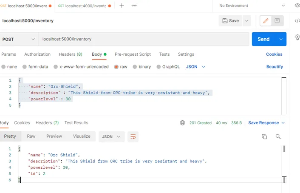Search response with magnifier icon

(278, 136)
